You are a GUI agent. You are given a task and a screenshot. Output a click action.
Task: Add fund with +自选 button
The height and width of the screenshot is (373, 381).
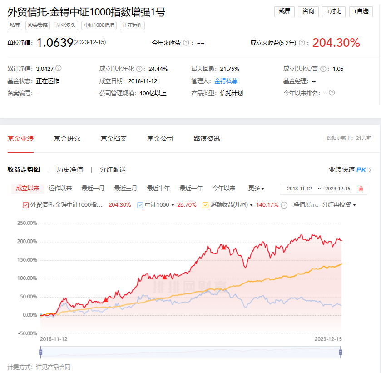click(361, 11)
